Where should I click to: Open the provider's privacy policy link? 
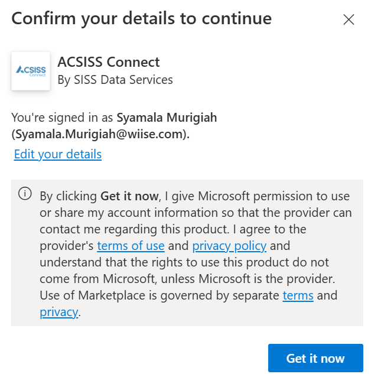click(229, 245)
